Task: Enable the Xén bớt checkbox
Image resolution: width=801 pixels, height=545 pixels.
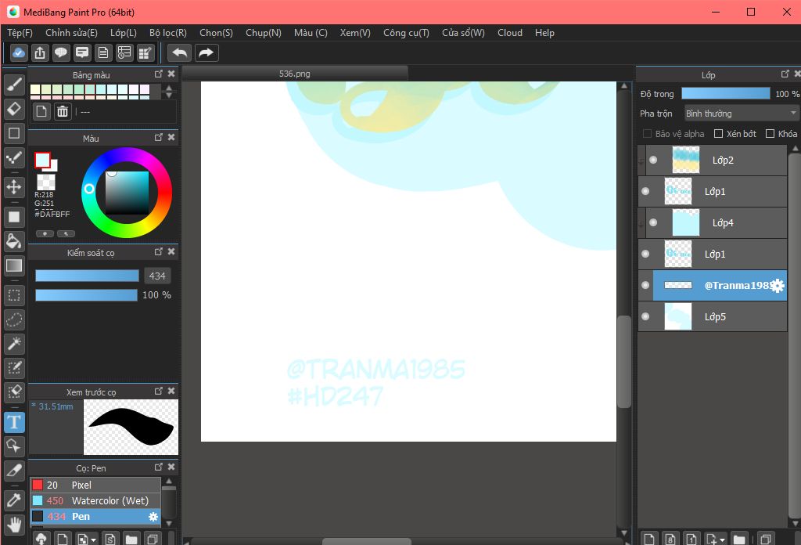Action: click(x=718, y=133)
